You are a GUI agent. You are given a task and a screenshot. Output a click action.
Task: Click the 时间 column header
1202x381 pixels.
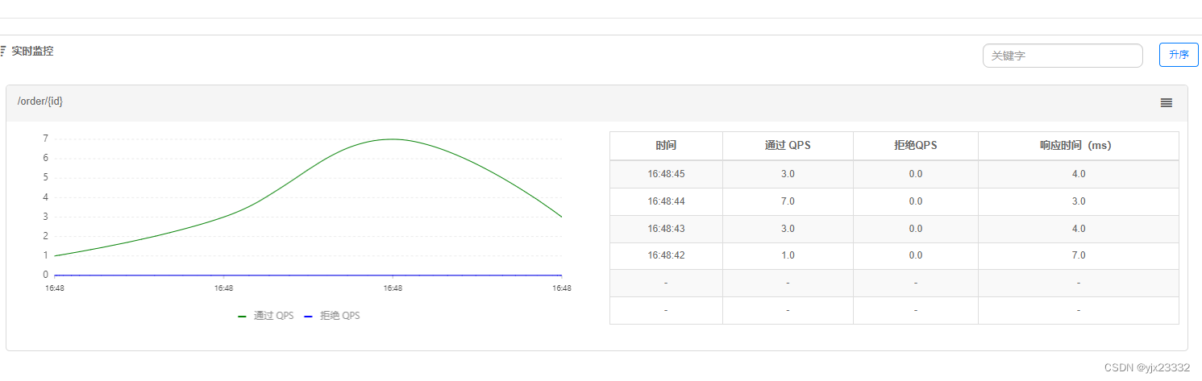click(x=666, y=146)
